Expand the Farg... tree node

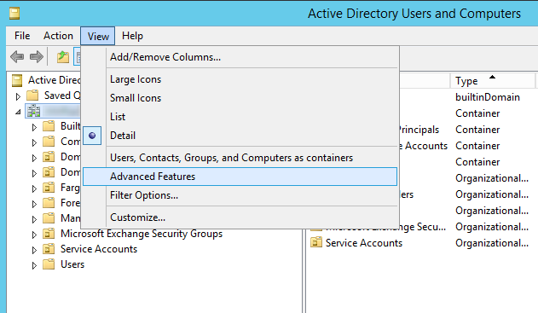(34, 188)
